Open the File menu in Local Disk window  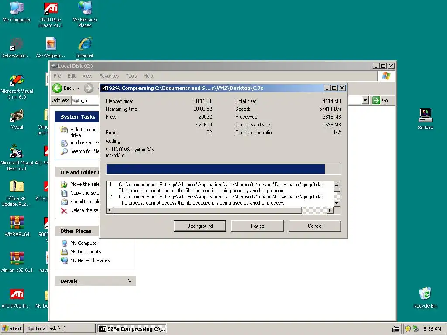point(57,76)
